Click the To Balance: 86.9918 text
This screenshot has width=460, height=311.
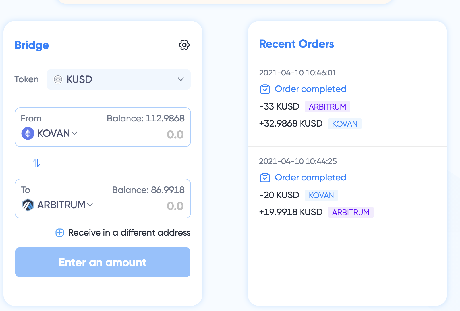pyautogui.click(x=148, y=190)
